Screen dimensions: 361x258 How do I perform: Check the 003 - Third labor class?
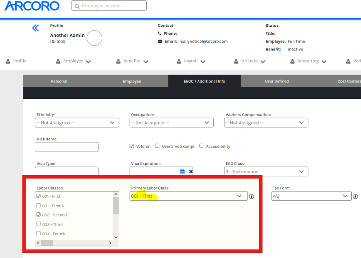pos(39,224)
